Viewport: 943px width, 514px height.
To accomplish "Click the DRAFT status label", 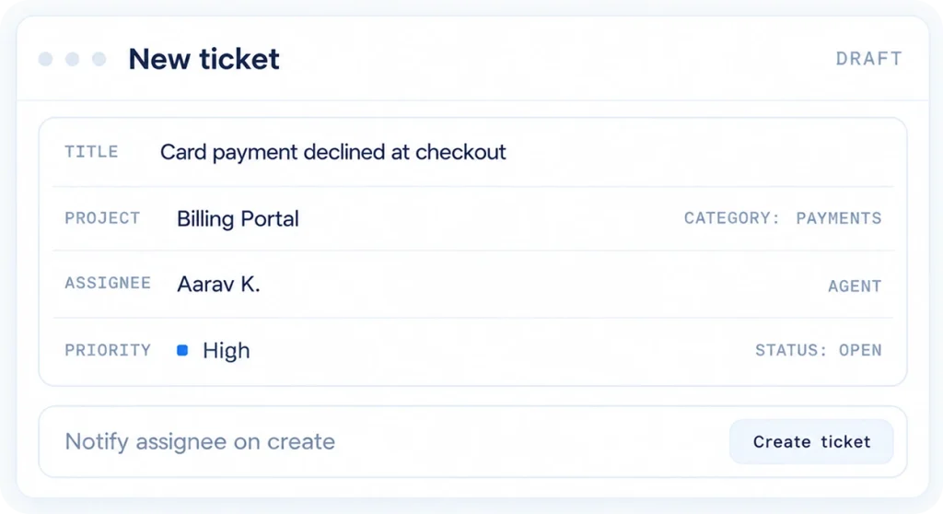I will coord(869,59).
